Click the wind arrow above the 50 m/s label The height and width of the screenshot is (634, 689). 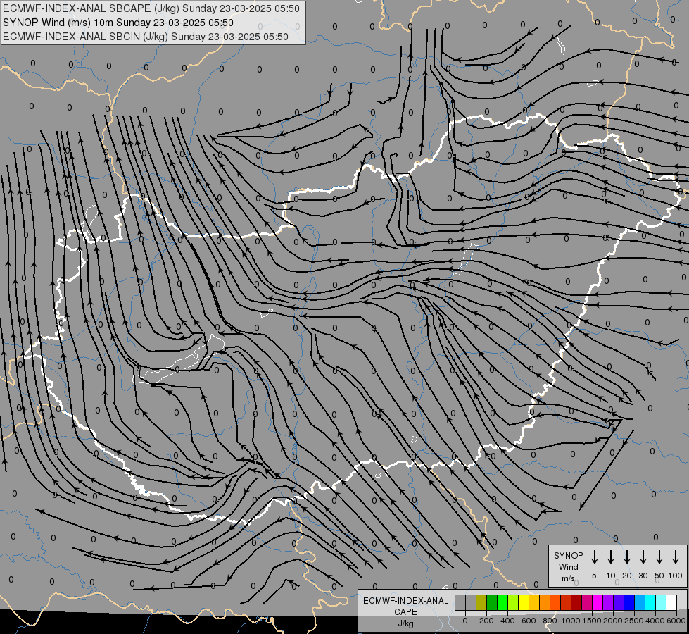click(659, 557)
